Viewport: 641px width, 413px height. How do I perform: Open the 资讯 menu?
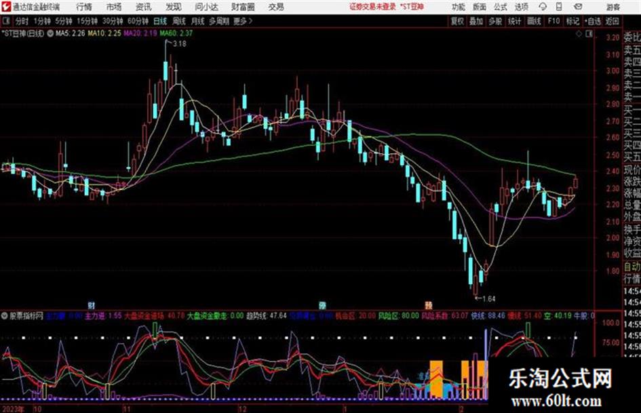[x=143, y=7]
